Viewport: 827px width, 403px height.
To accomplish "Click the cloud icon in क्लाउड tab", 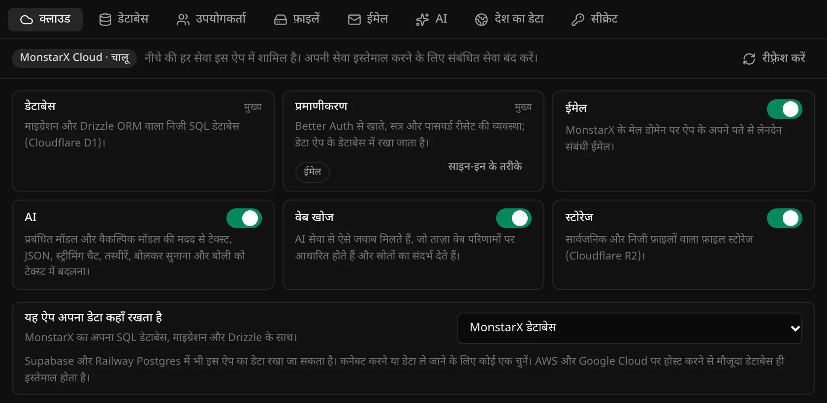I will pyautogui.click(x=27, y=20).
